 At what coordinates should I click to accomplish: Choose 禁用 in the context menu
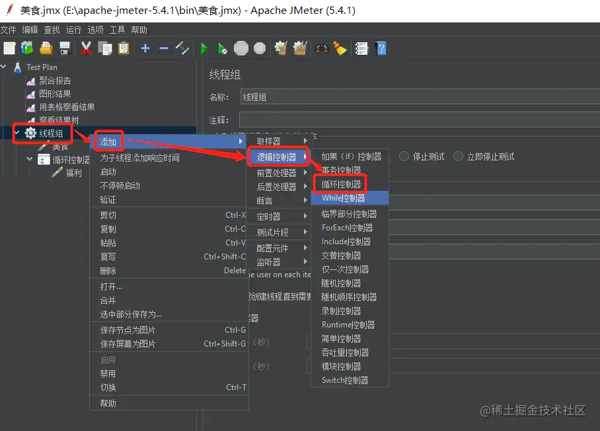(x=169, y=374)
